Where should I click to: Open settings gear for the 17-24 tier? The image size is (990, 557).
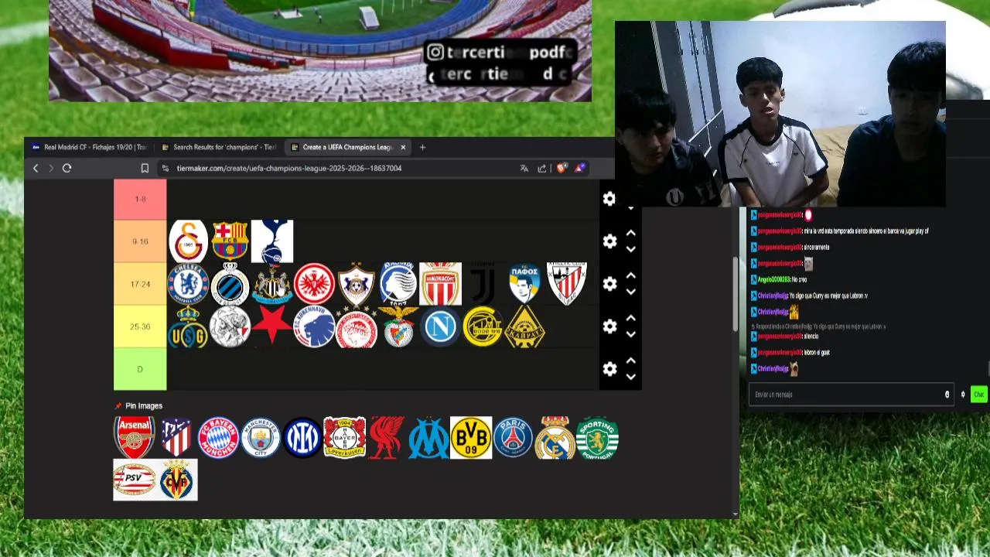point(609,284)
